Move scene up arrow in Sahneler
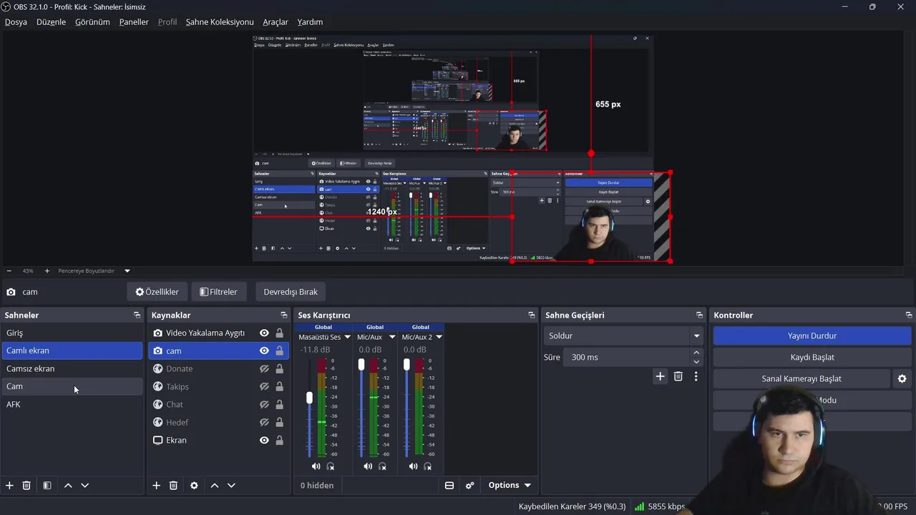916x515 pixels. pos(68,485)
